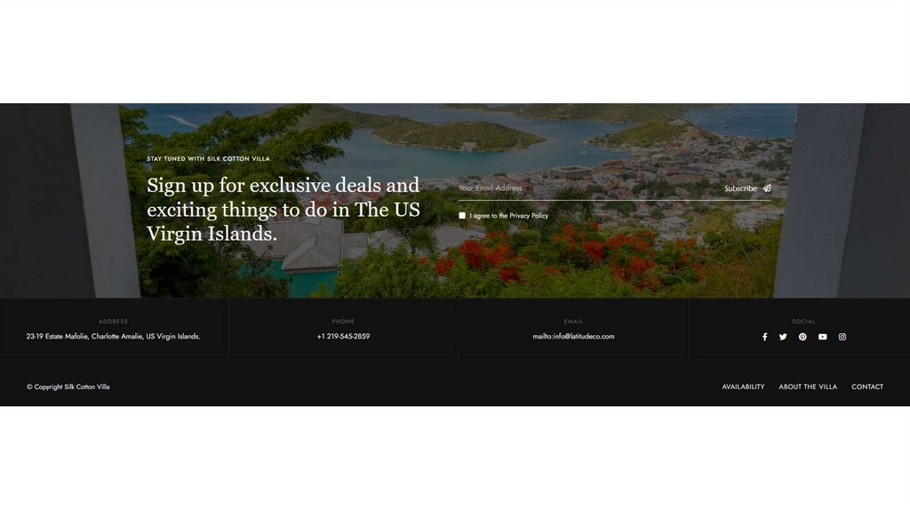910x510 pixels.
Task: Open the Facebook social icon
Action: [x=764, y=337]
